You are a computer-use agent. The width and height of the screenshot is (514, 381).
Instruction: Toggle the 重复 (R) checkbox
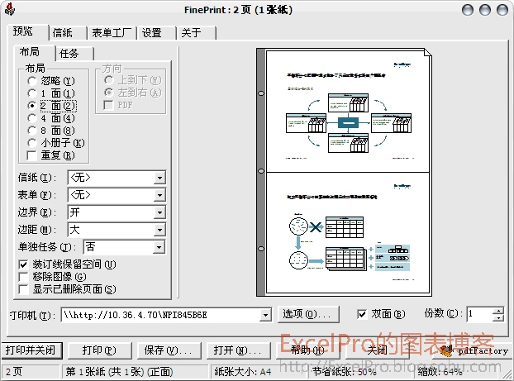click(31, 155)
